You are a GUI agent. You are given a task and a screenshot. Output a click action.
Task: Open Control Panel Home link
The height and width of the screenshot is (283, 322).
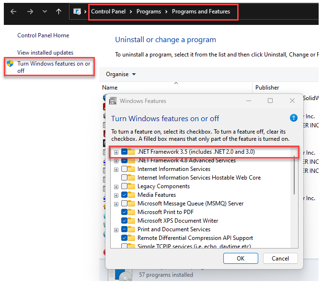click(x=43, y=35)
